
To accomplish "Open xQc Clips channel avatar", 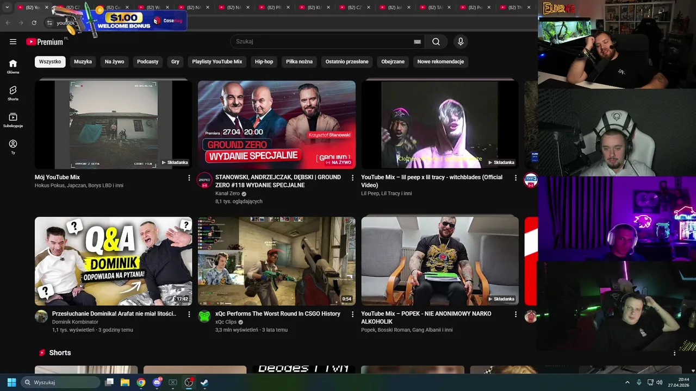I will tap(204, 317).
